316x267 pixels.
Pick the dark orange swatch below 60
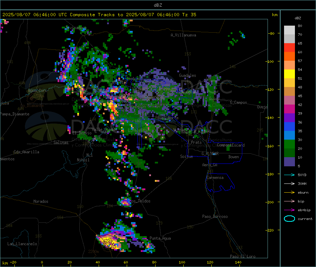click(x=289, y=56)
